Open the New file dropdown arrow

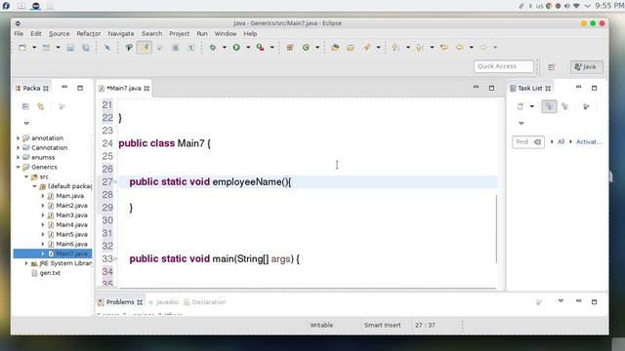(34, 48)
